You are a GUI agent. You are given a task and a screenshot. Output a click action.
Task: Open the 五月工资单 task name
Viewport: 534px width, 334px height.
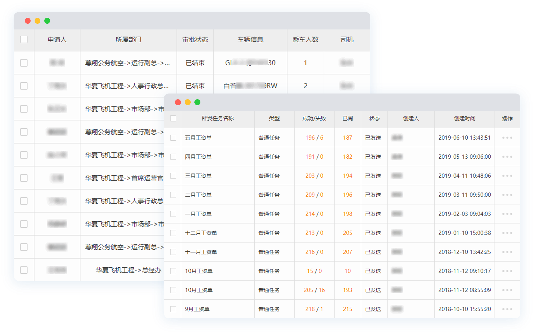(198, 138)
